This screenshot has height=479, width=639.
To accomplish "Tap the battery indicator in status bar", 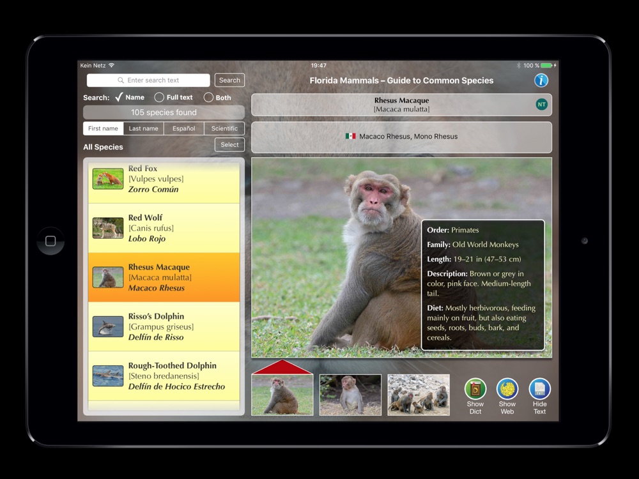I will (546, 66).
